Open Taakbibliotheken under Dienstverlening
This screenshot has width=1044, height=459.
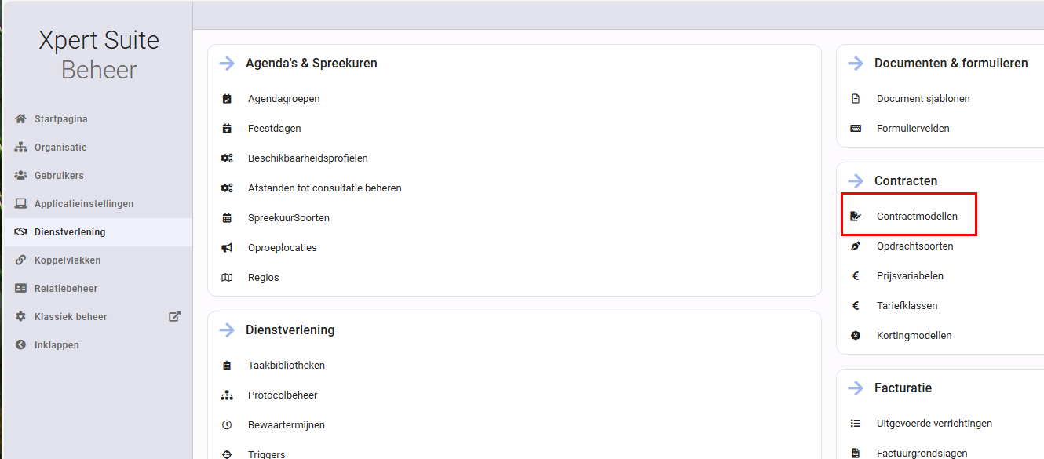point(287,366)
